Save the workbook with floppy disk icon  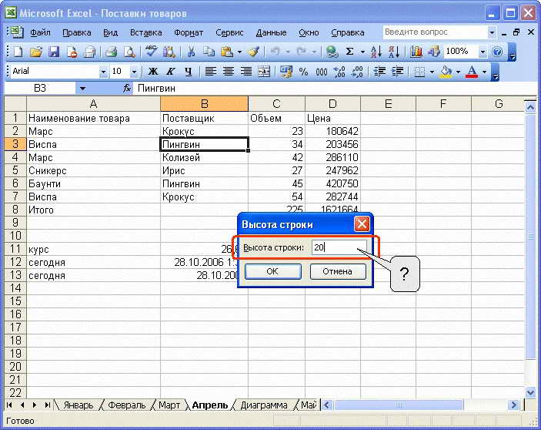54,52
